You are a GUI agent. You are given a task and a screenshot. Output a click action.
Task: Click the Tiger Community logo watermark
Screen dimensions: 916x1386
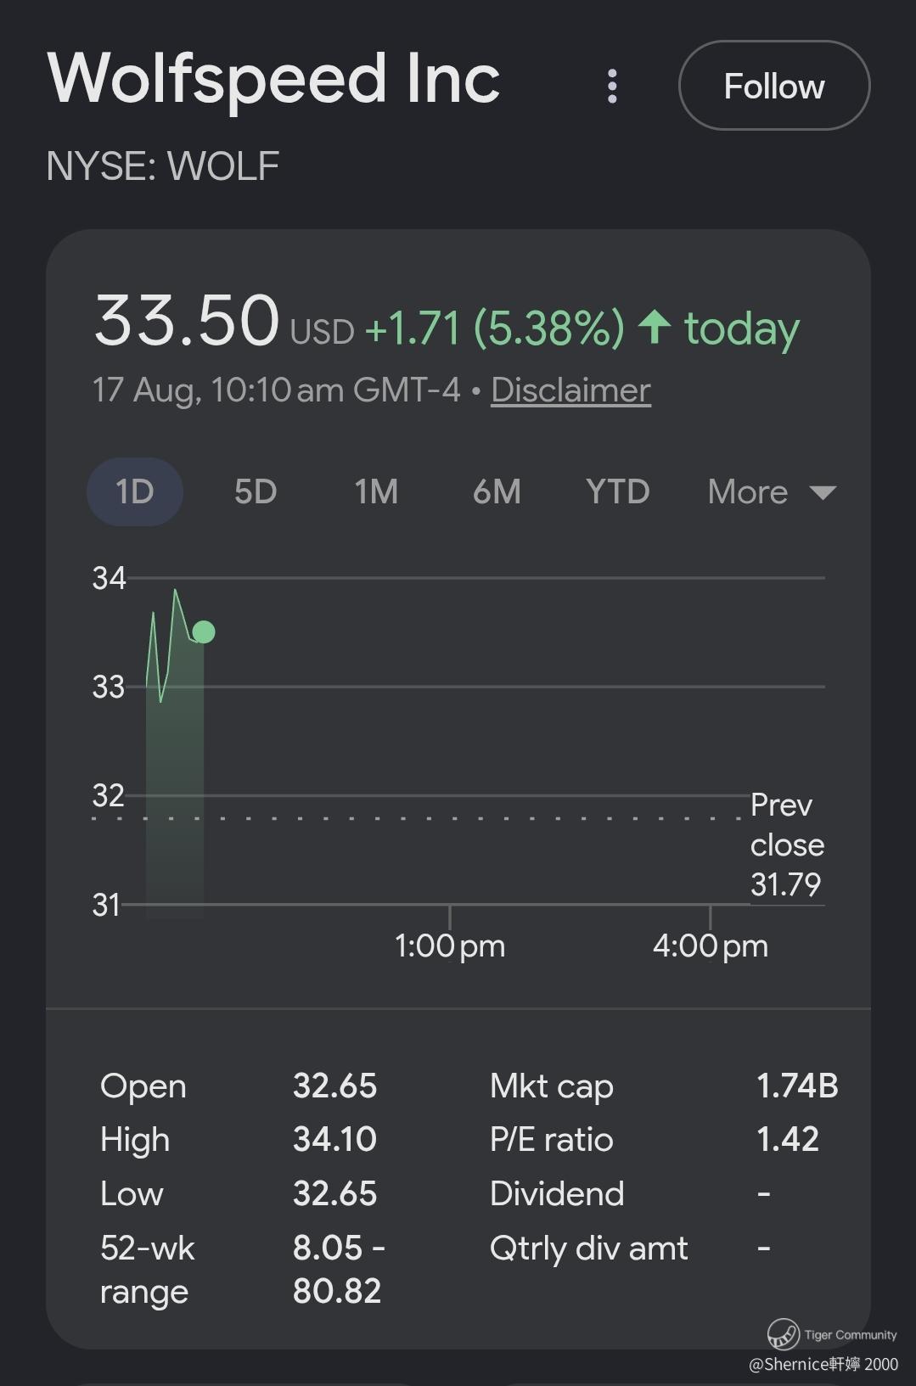(783, 1333)
